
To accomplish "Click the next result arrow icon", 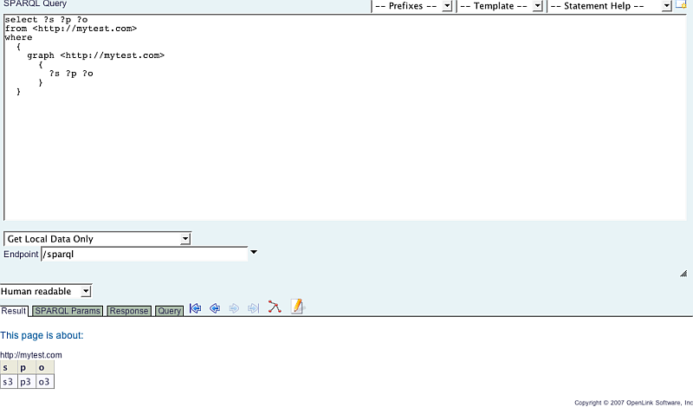I will pos(234,307).
